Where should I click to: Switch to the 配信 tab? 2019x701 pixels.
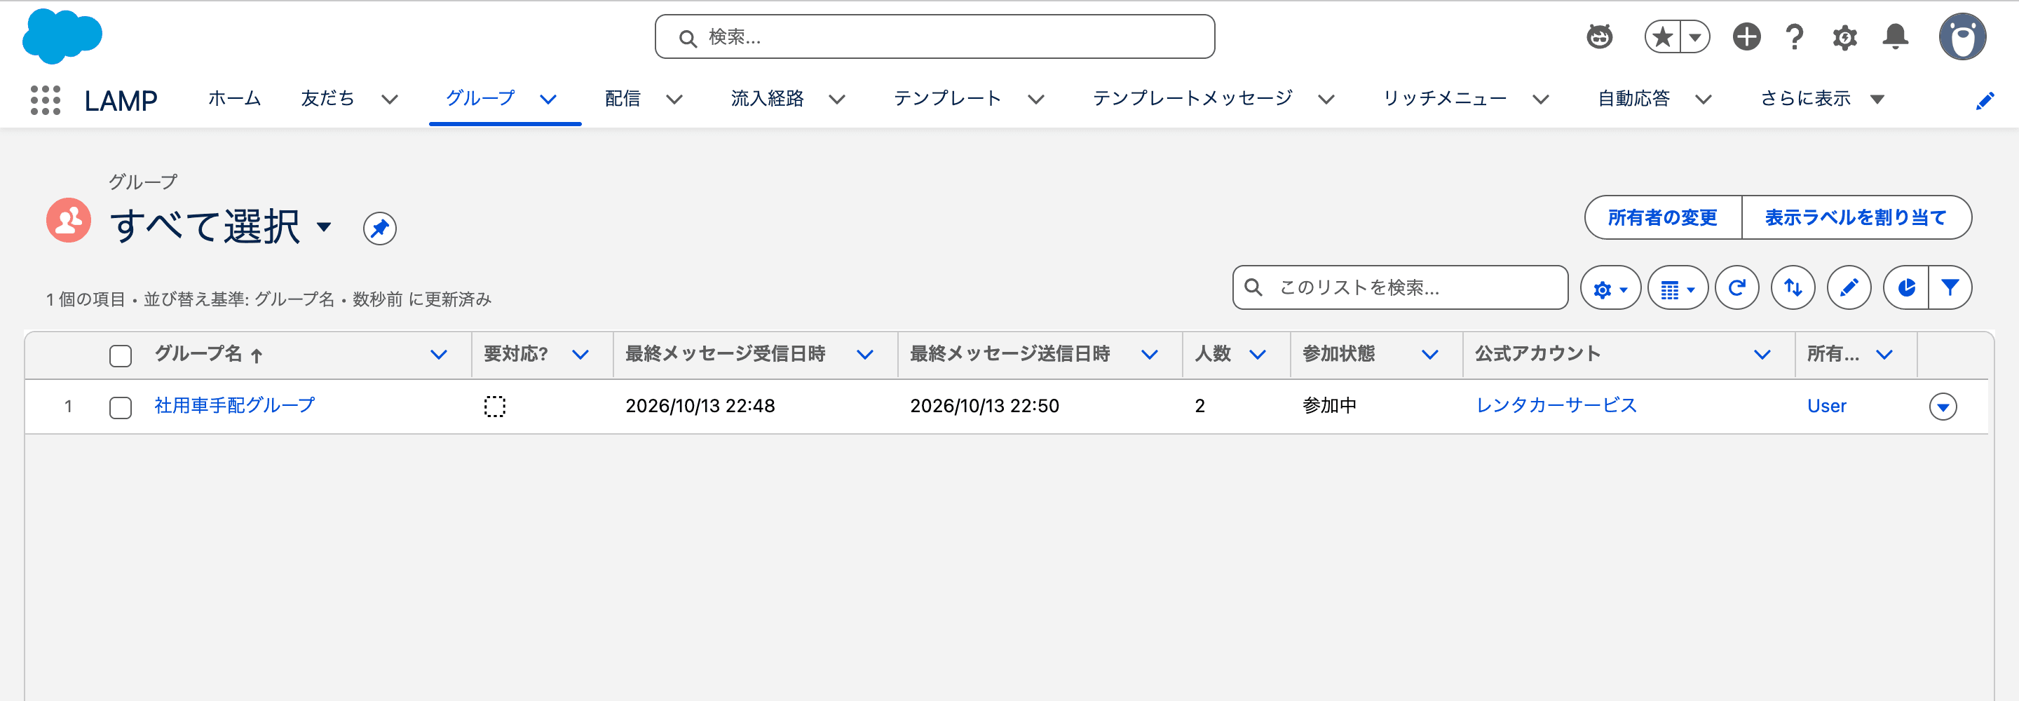point(623,99)
